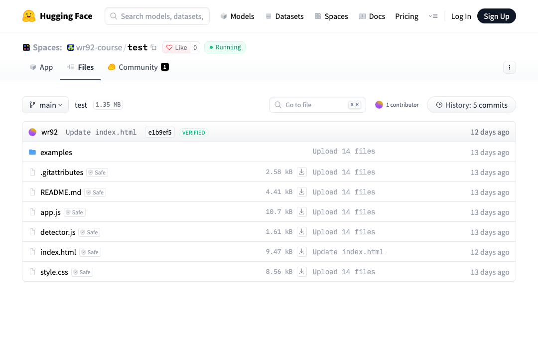This screenshot has height=349, width=538.
Task: Click the Safe badge next to app.js
Action: [x=74, y=212]
